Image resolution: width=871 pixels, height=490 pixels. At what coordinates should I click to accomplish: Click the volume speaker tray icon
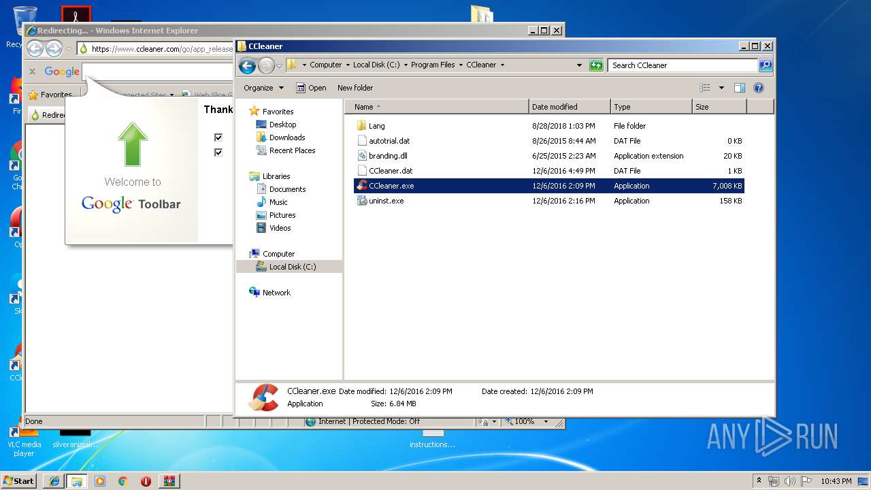pyautogui.click(x=791, y=481)
